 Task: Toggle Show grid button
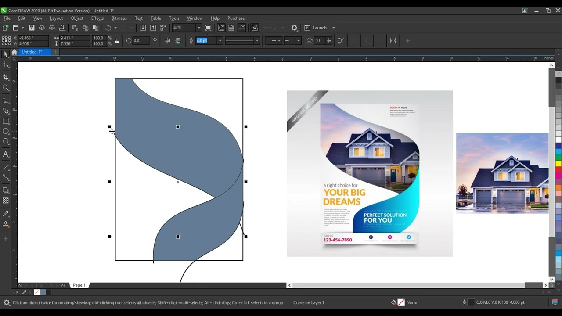coord(231,28)
